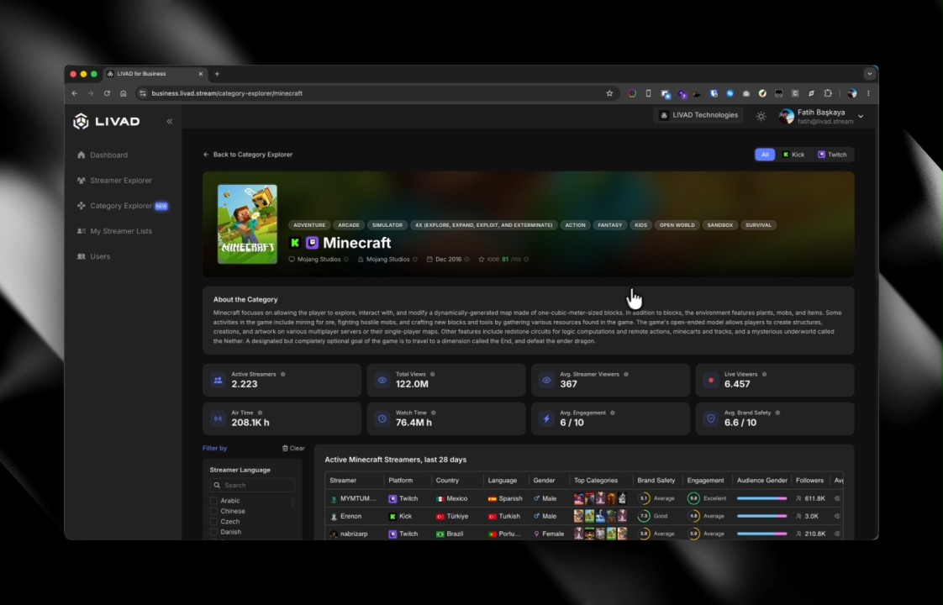This screenshot has width=943, height=605.
Task: Click the Minecraft cover art thumbnail
Action: (x=247, y=224)
